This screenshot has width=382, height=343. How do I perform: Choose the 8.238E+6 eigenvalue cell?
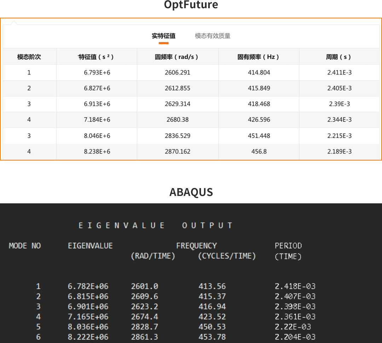[x=97, y=152]
